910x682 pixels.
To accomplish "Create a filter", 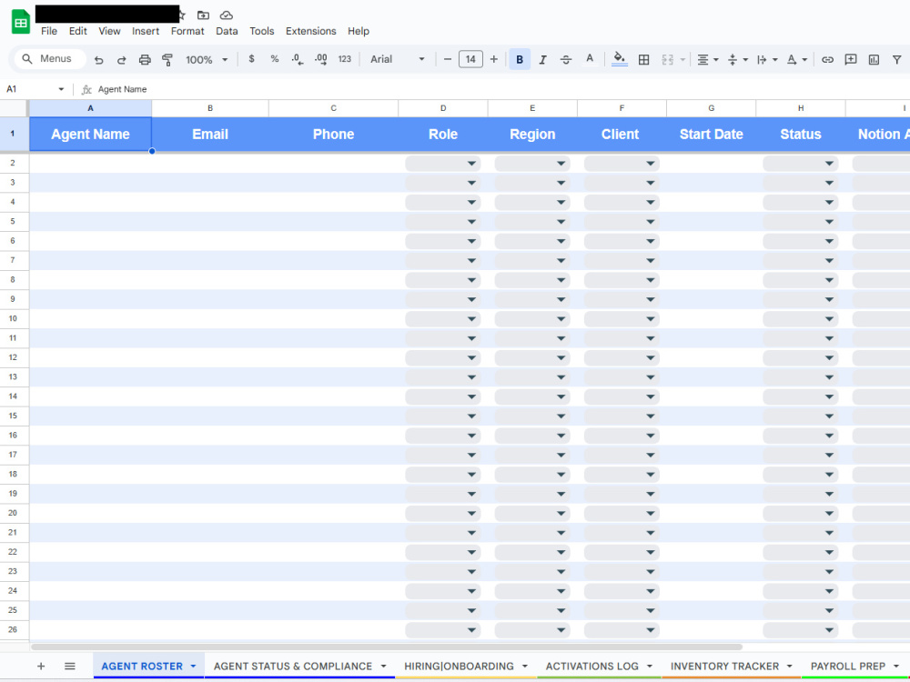I will 896,59.
